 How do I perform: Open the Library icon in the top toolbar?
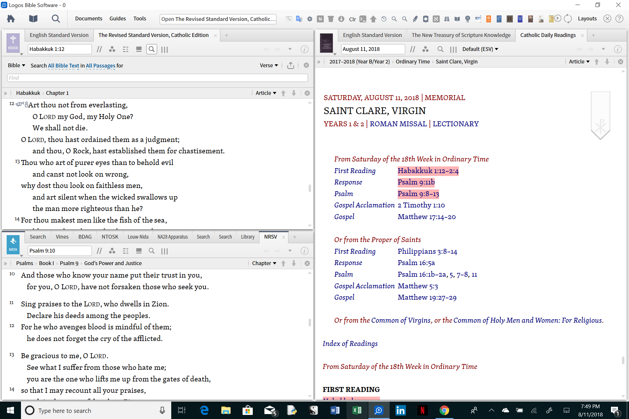[x=33, y=19]
